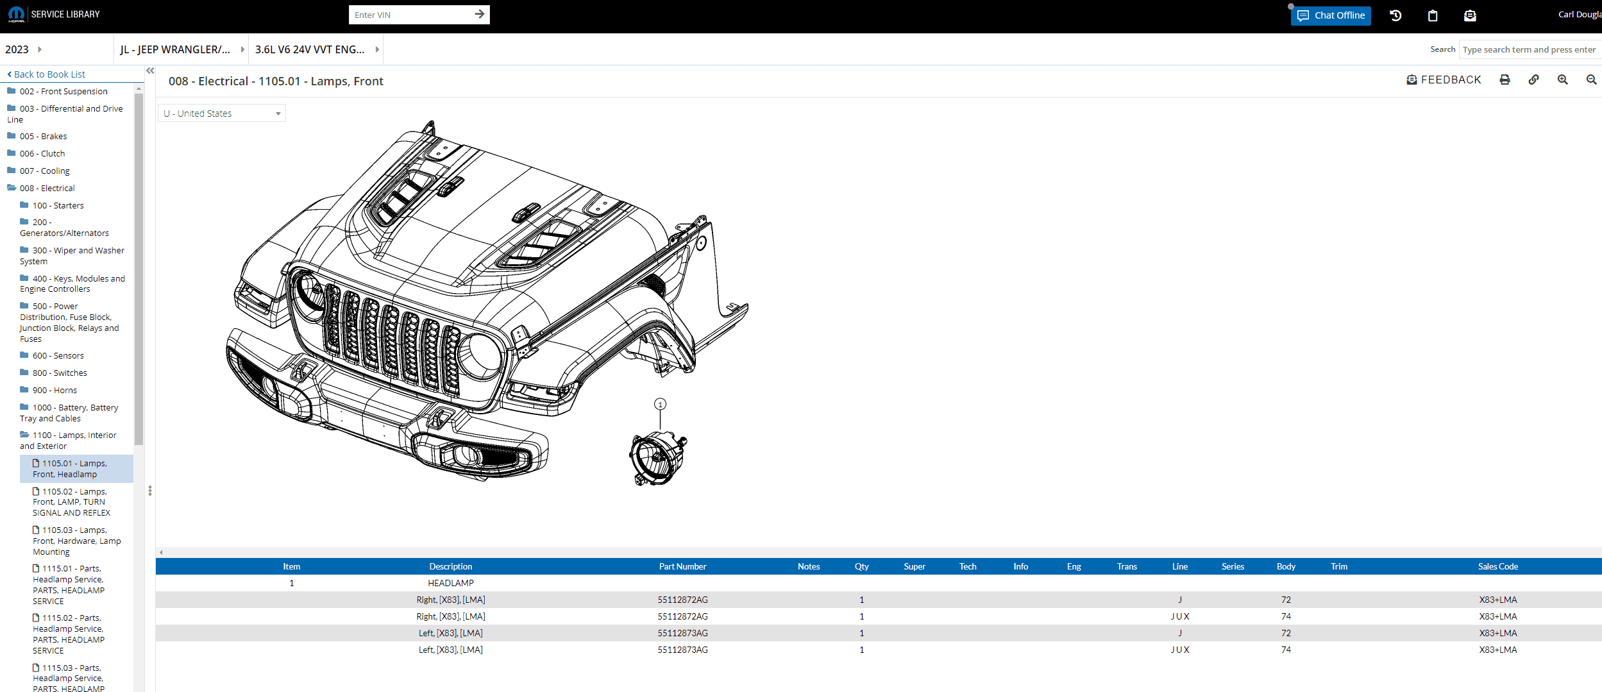Zoom out of the diagram
The image size is (1602, 692).
point(1591,80)
